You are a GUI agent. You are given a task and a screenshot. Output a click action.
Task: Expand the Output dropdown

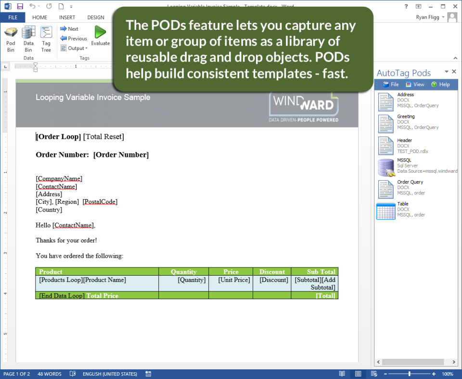point(74,48)
